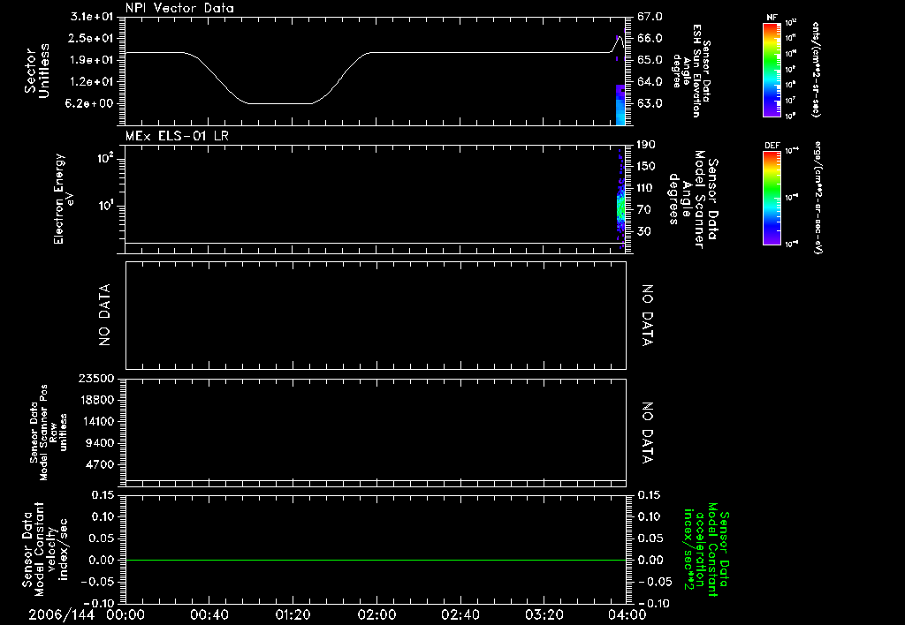Click the ESH Sun Elevation Angle axis title
The width and height of the screenshot is (905, 625).
[x=691, y=70]
